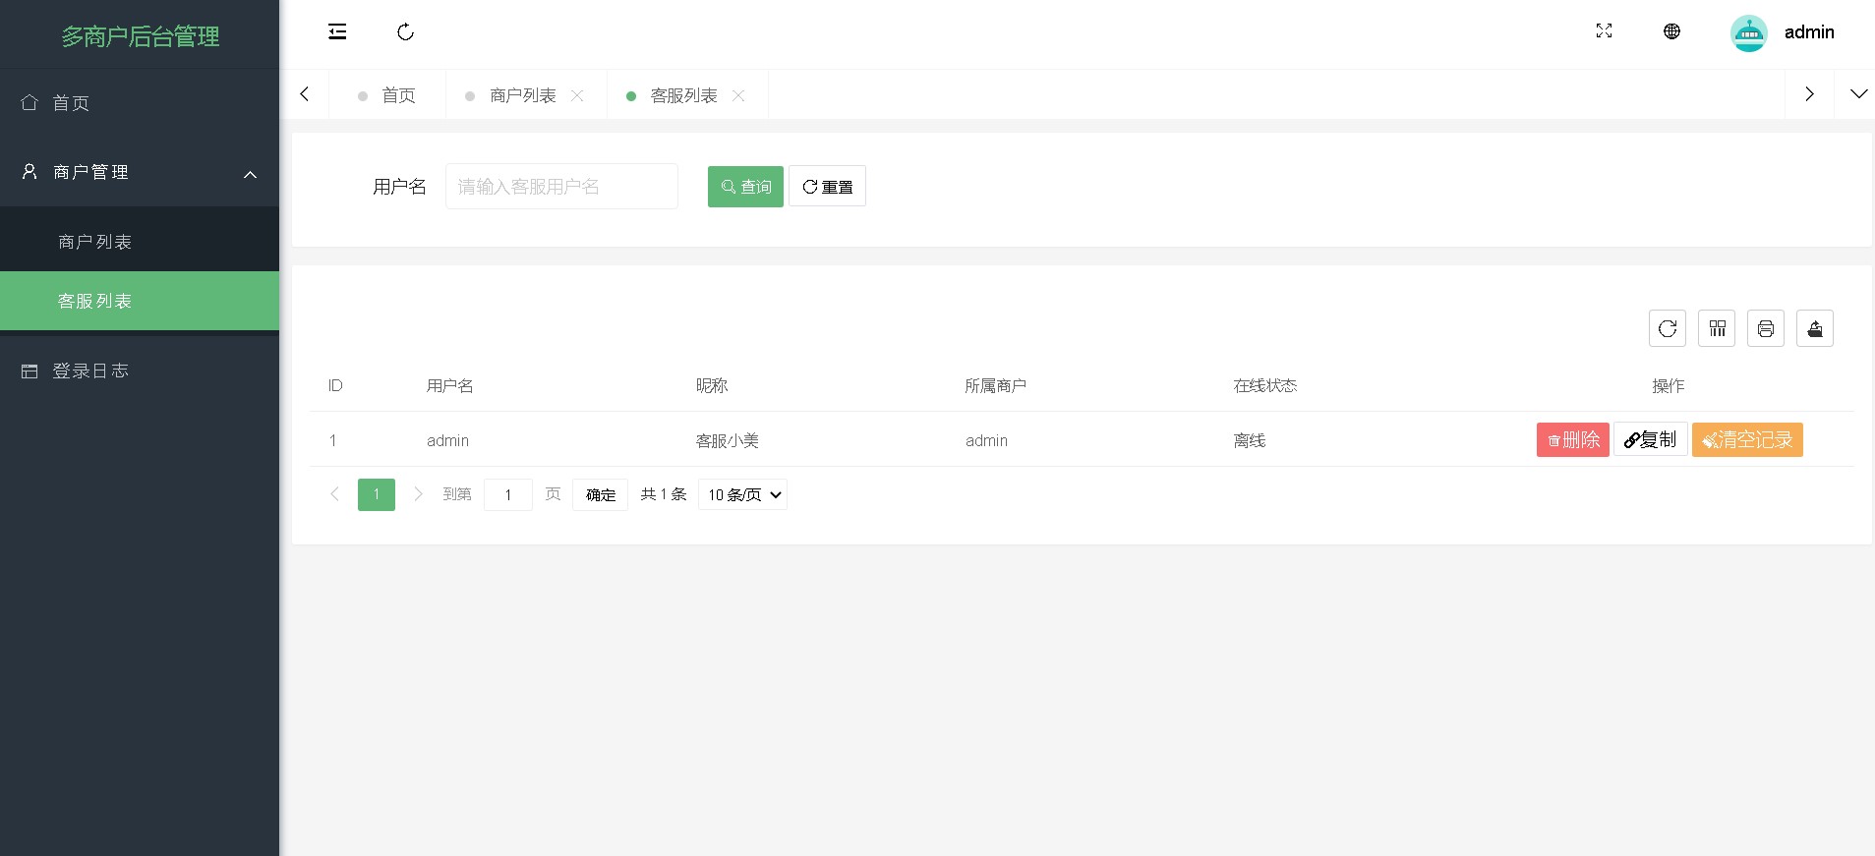The height and width of the screenshot is (856, 1875).
Task: Click the admin username cell in the table
Action: [x=447, y=440]
